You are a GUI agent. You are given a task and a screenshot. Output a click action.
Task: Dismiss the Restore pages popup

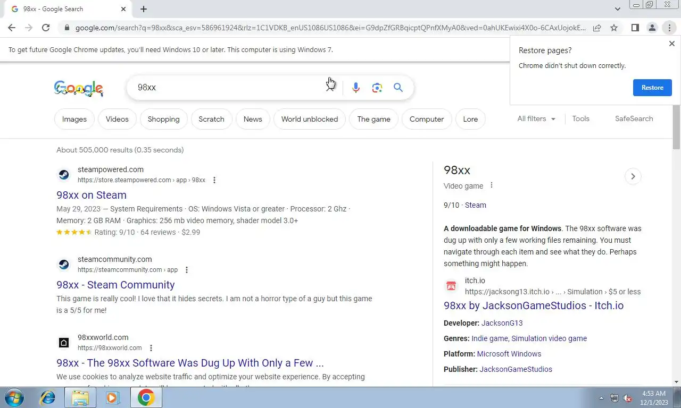[x=671, y=44]
